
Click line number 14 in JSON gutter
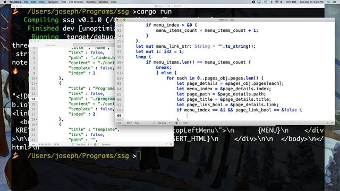[33, 99]
